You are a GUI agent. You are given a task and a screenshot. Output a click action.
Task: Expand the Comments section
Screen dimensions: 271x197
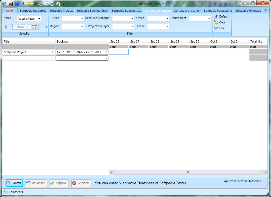5,192
